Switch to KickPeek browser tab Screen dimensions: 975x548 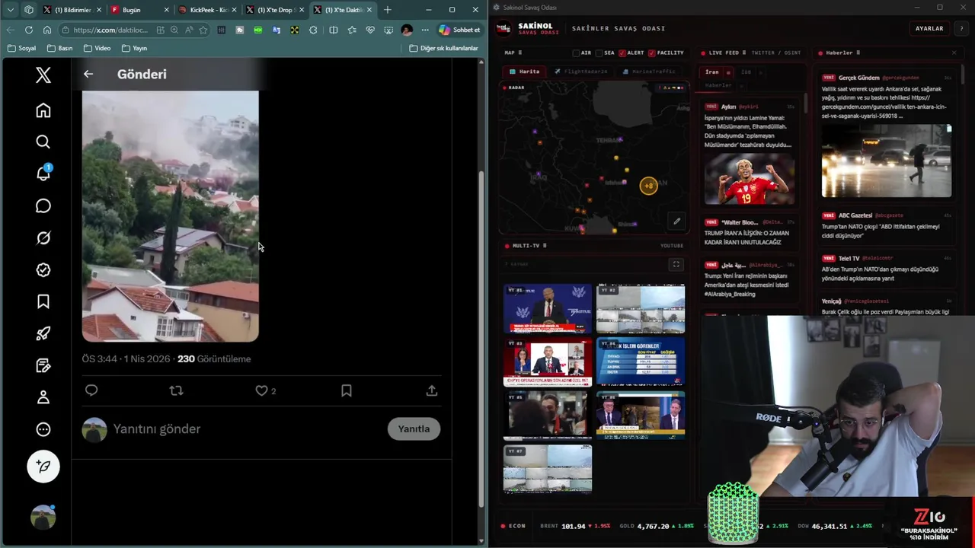[x=206, y=10]
